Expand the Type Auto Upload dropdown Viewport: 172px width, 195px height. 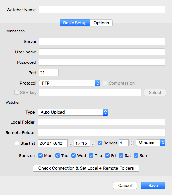(x=73, y=112)
